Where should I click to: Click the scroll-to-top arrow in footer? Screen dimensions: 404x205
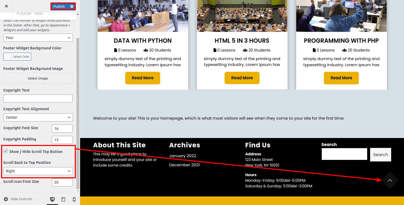point(390,180)
